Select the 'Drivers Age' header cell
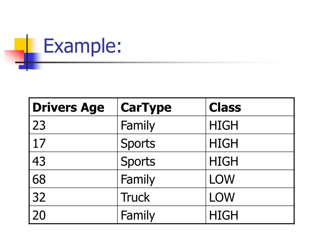This screenshot has height=238, width=318. tap(73, 107)
